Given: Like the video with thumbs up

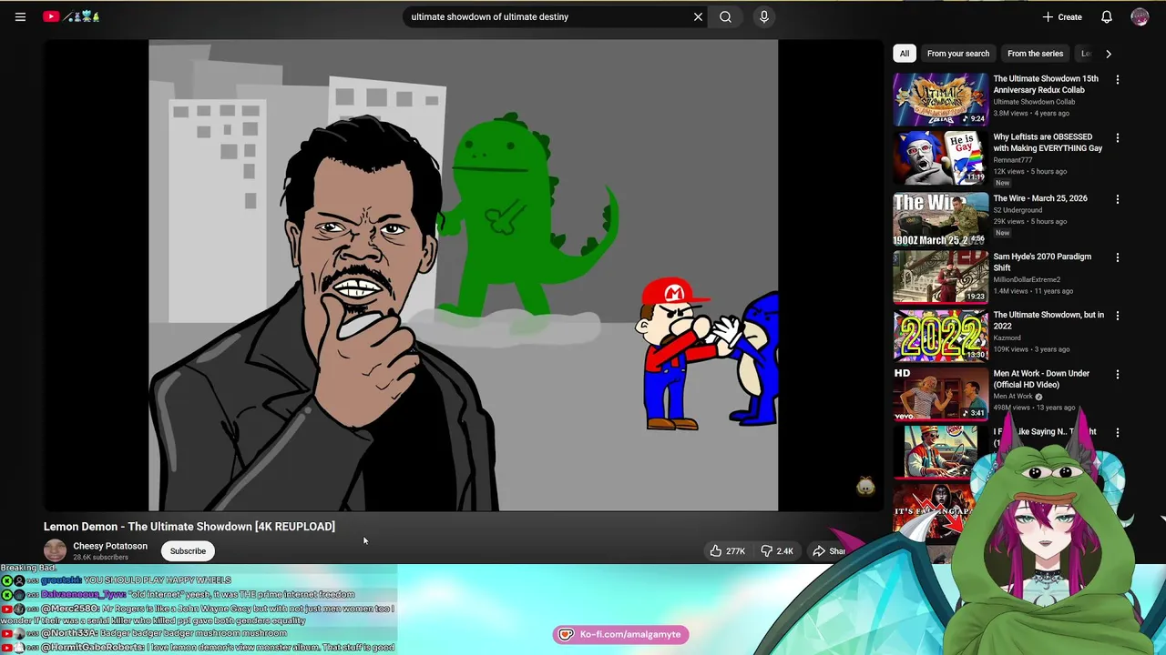Looking at the screenshot, I should 728,550.
